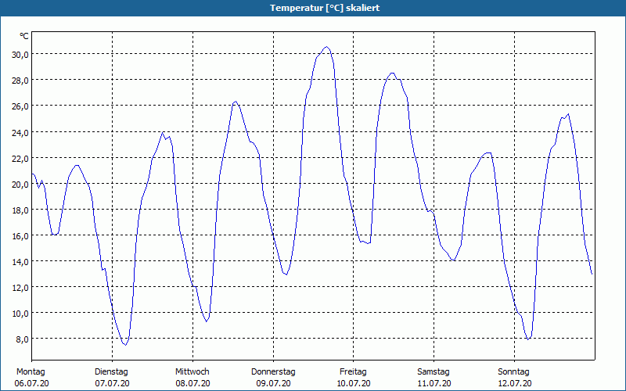Click the Dienstag day label
Image resolution: width=626 pixels, height=391 pixels.
tap(111, 372)
